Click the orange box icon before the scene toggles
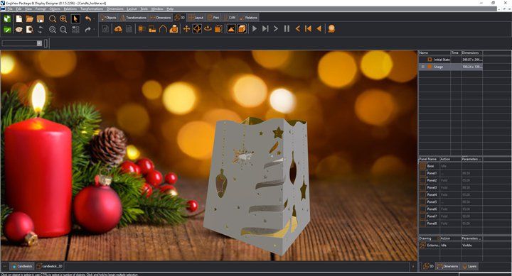The width and height of the screenshot is (512, 276). tap(218, 29)
